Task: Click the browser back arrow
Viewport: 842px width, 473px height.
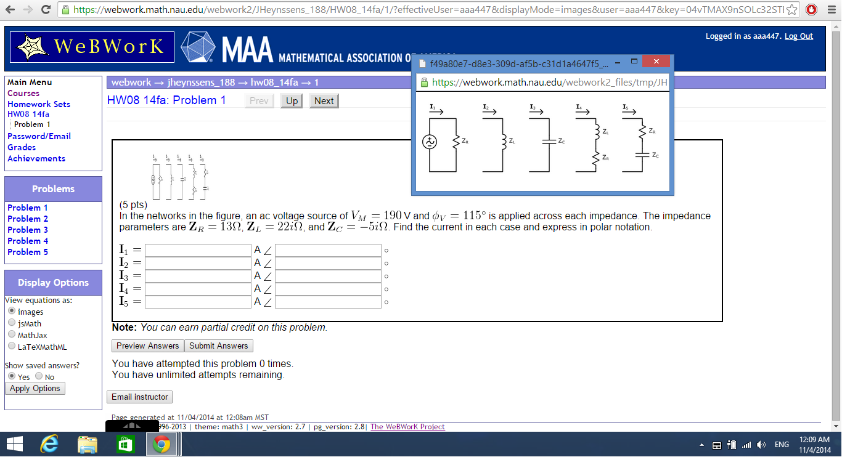Action: [10, 9]
